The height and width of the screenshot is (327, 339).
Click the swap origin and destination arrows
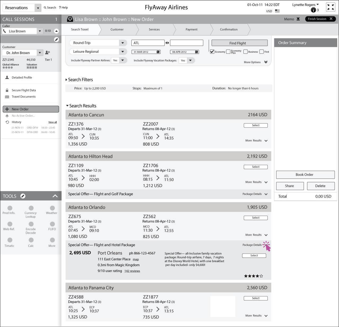pos(167,43)
